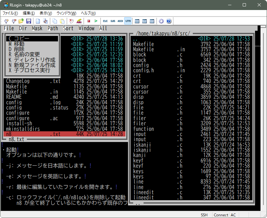The width and height of the screenshot is (267, 218).
Task: Click the third window layout icon
Action: (x=152, y=21)
